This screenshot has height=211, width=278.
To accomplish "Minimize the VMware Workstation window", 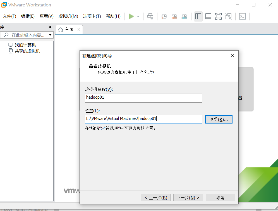I will point(238,5).
